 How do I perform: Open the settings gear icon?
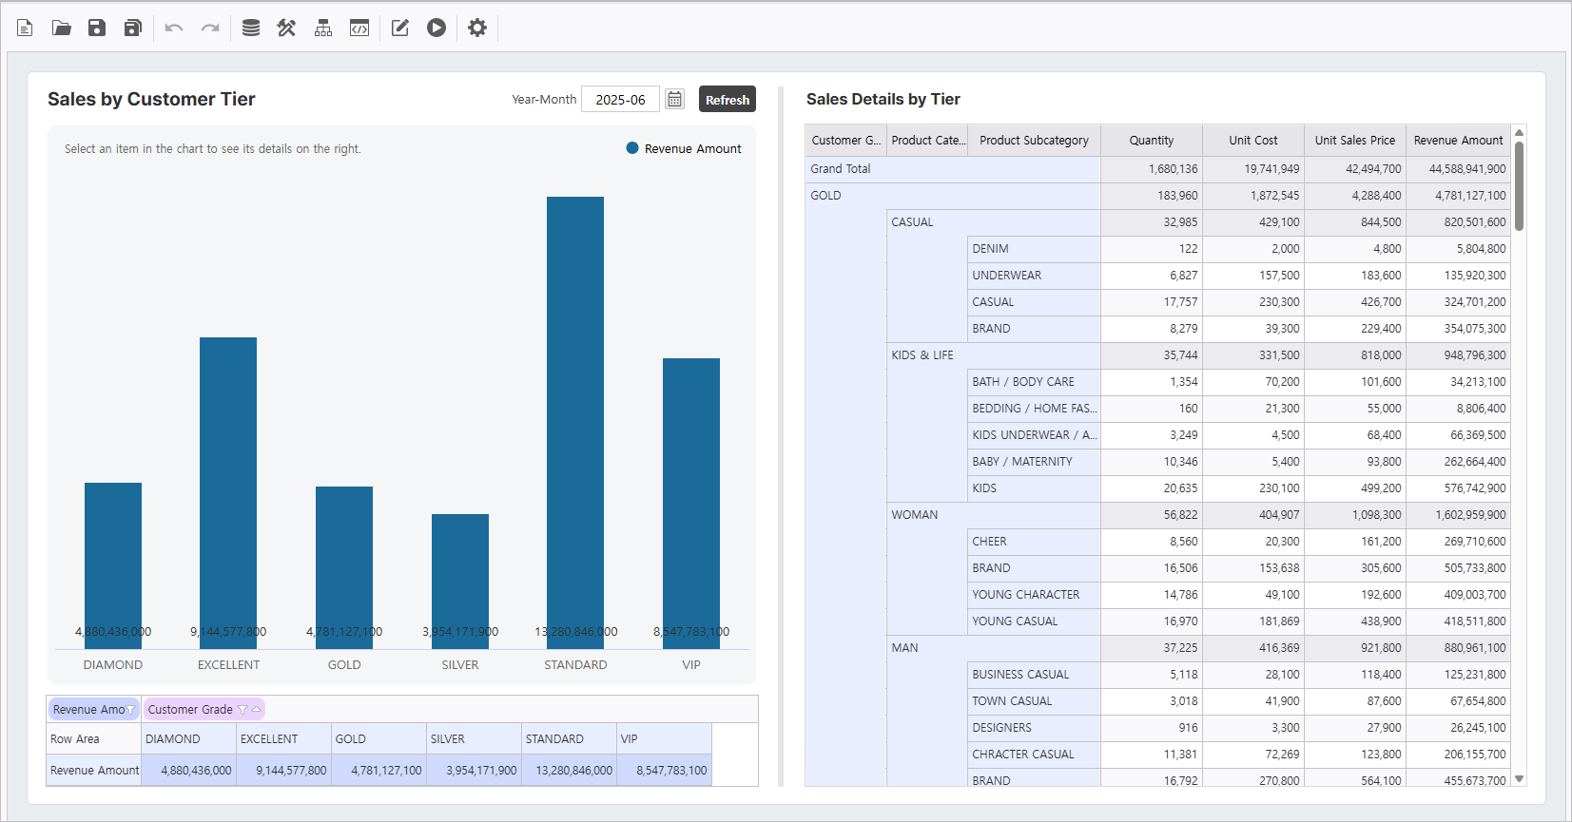coord(477,28)
